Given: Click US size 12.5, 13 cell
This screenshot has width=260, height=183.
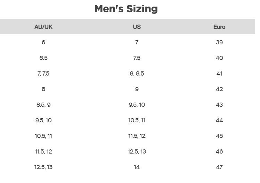Looking at the screenshot, I should point(137,151).
